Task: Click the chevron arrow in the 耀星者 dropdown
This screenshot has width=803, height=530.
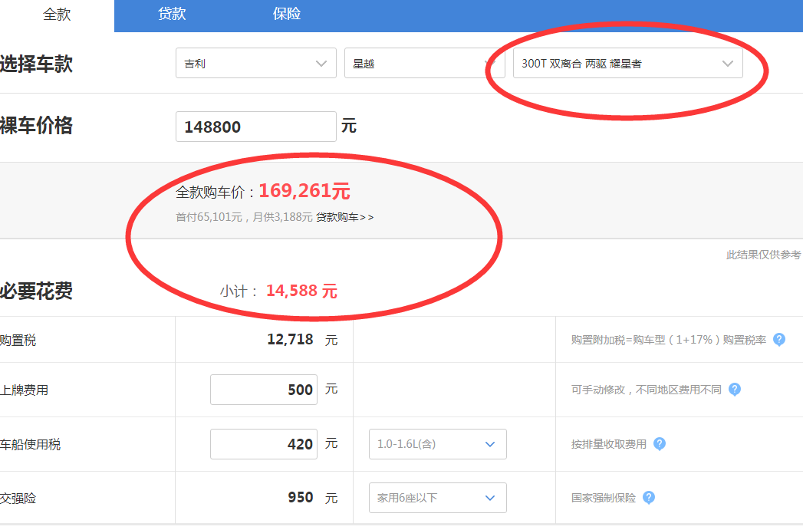Action: click(x=728, y=64)
